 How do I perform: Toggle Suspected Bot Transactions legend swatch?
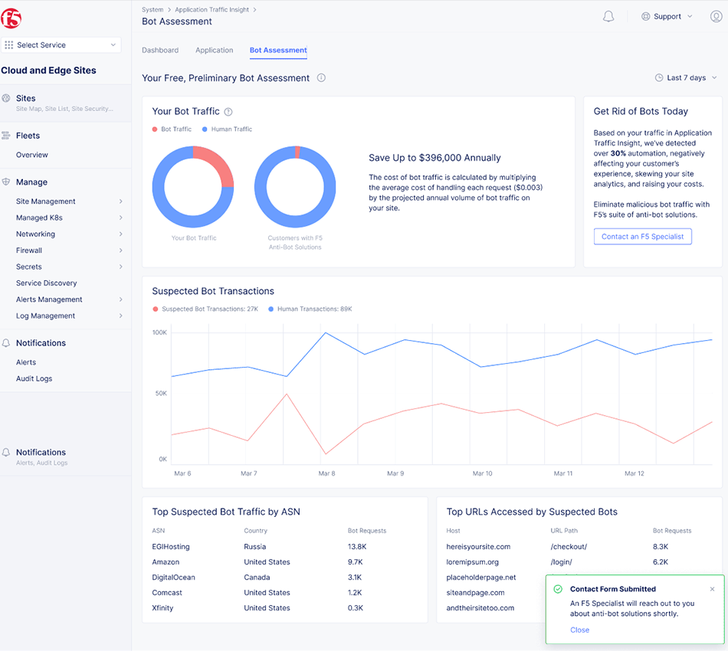click(155, 309)
